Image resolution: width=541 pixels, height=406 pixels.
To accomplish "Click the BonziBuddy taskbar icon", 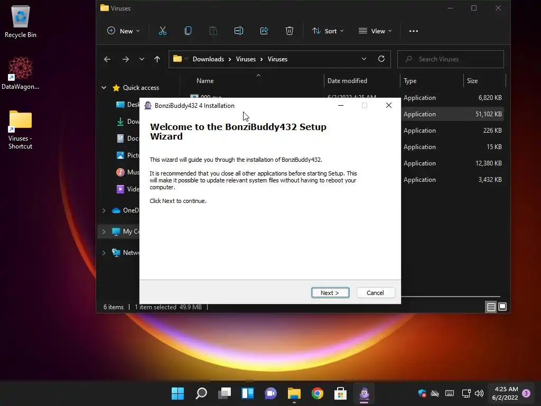I will [x=364, y=393].
